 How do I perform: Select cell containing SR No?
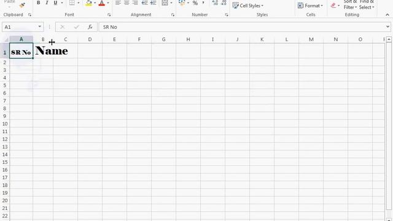[x=21, y=51]
